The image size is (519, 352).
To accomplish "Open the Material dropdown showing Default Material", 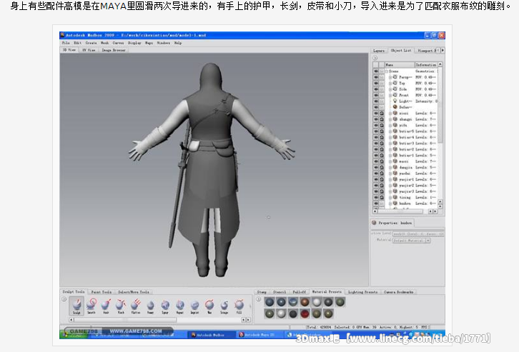I will pos(412,241).
